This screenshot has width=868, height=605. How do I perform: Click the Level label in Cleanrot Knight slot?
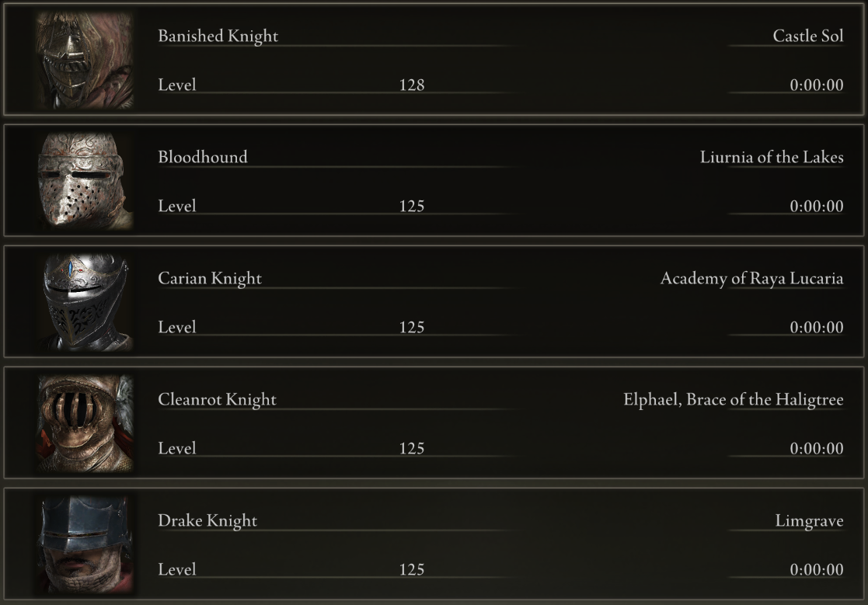point(177,448)
